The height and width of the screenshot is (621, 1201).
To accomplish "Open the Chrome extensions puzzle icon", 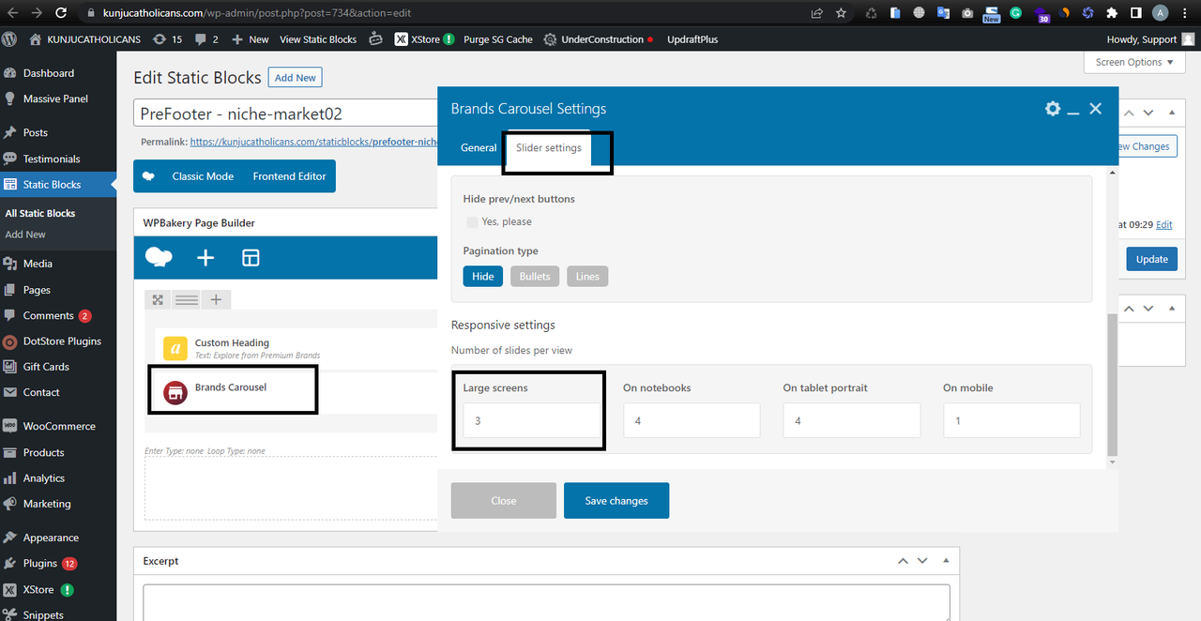I will click(1112, 13).
